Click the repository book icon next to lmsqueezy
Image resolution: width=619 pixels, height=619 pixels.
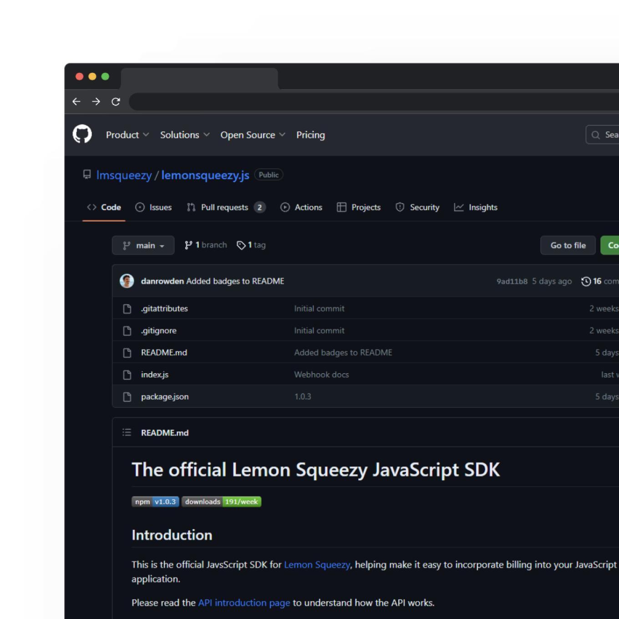tap(86, 174)
